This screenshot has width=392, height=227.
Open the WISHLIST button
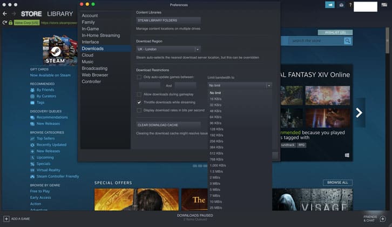335,32
